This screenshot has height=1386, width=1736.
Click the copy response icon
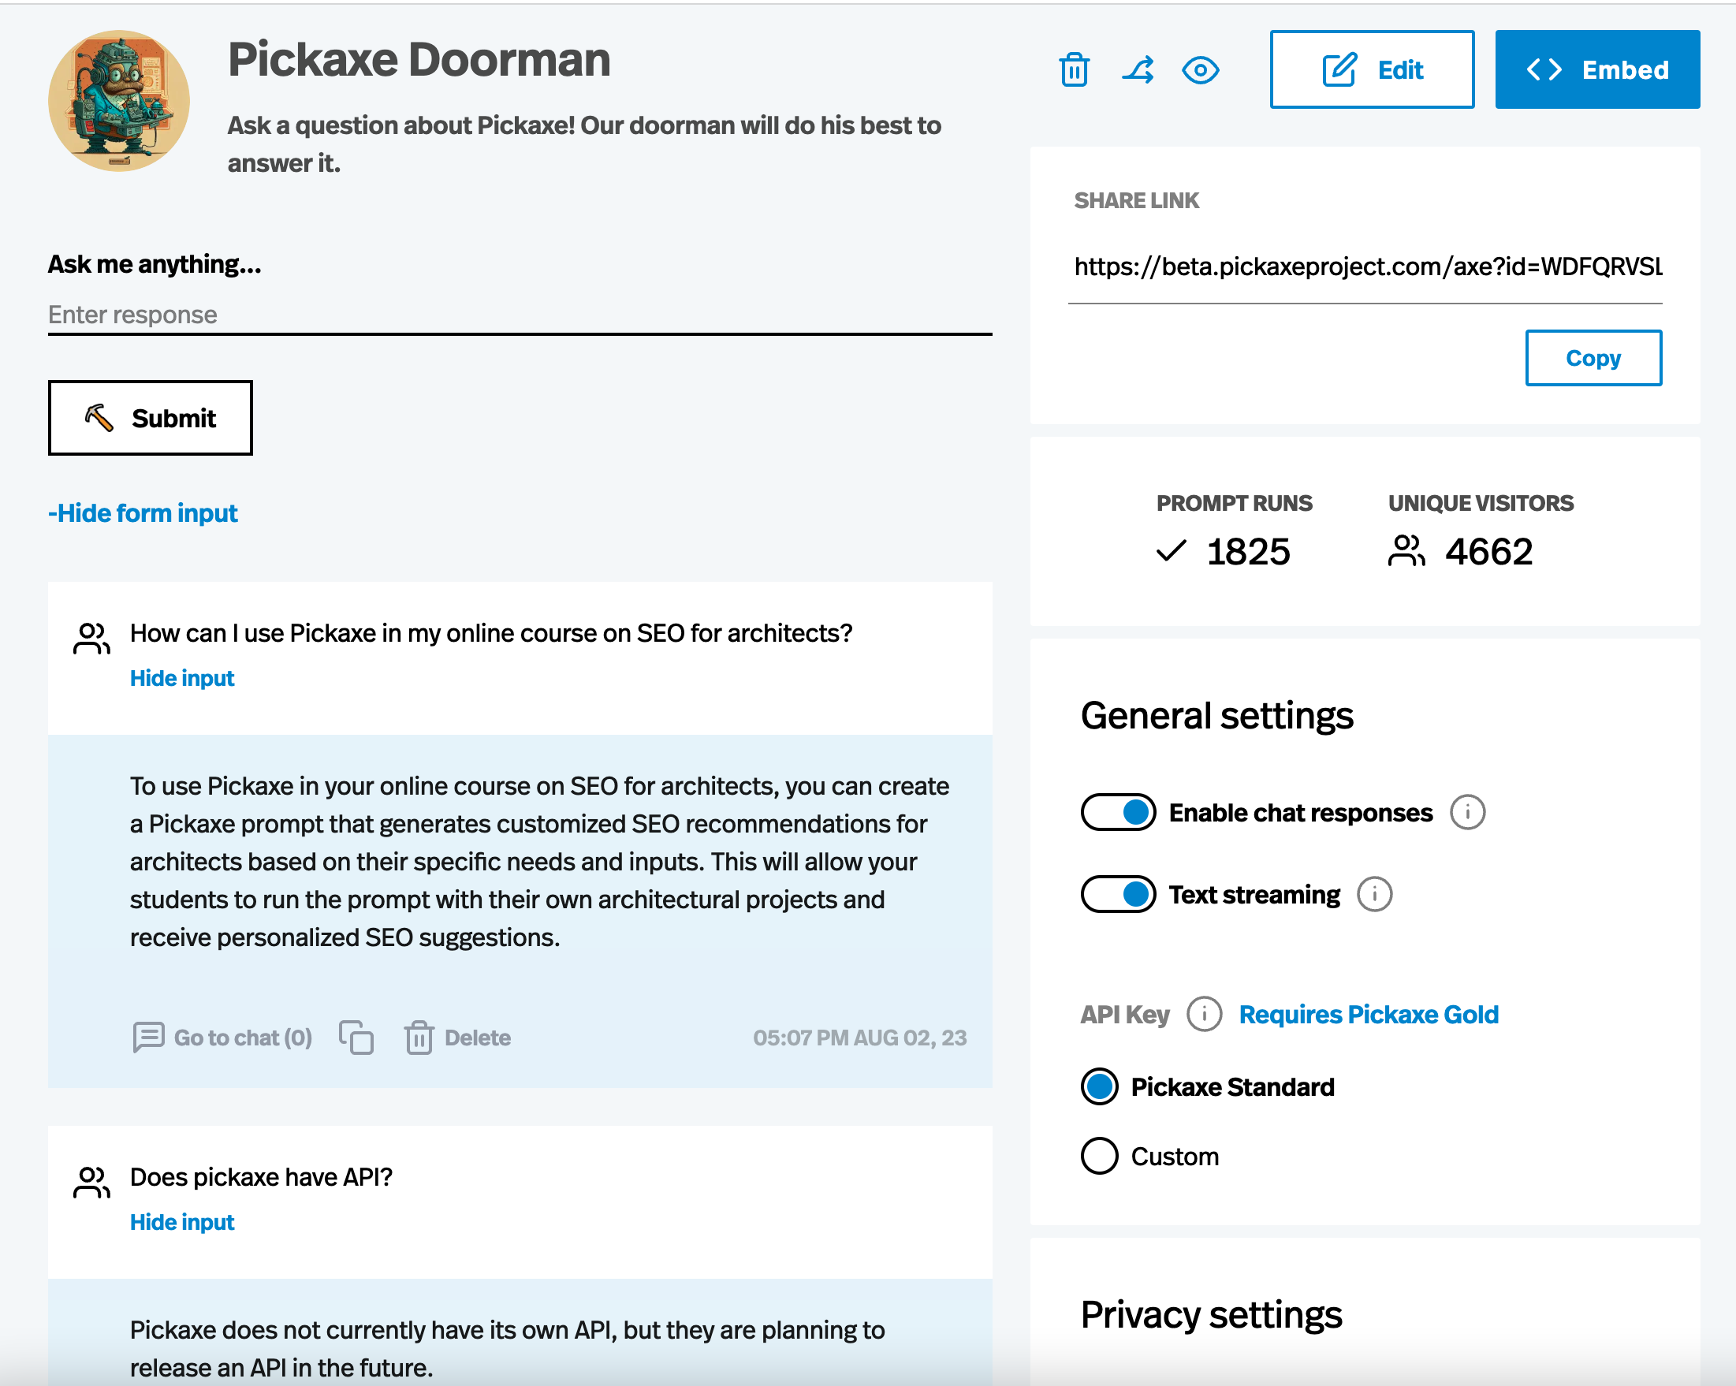[356, 1038]
